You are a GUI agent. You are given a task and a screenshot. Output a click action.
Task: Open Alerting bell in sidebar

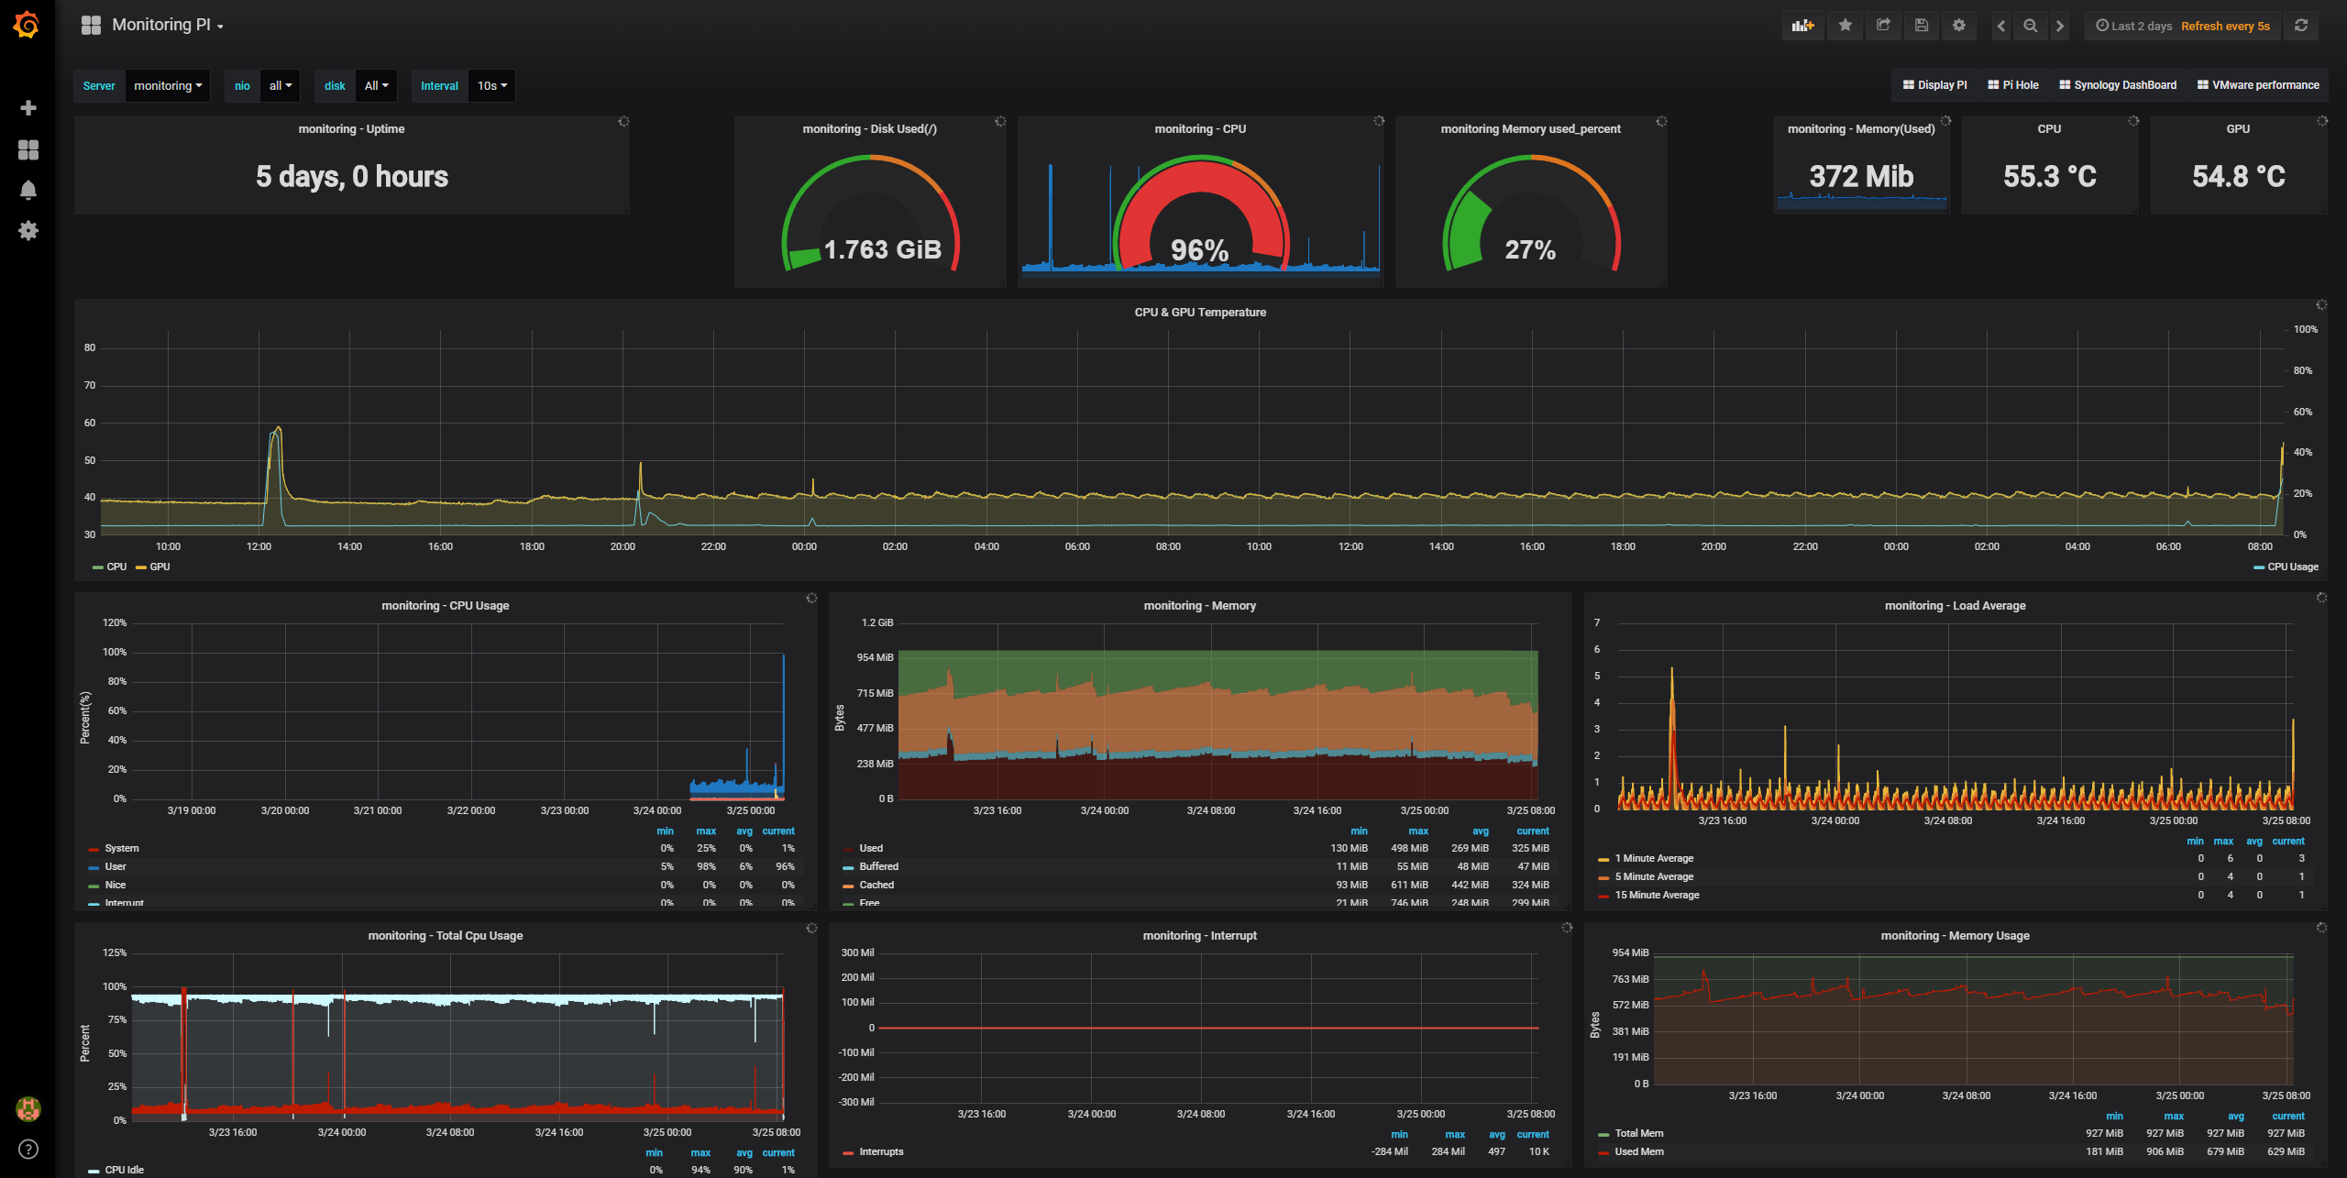(28, 190)
